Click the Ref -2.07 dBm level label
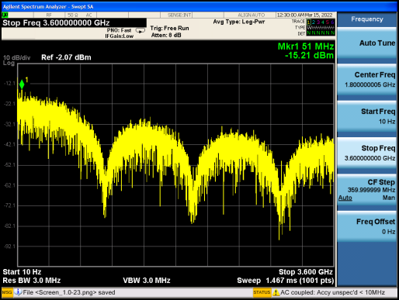The height and width of the screenshot is (300, 399). [x=66, y=57]
